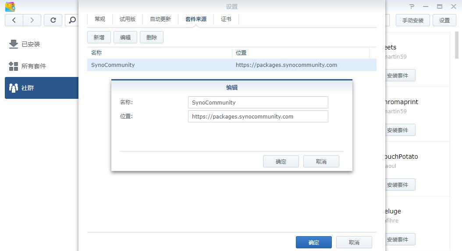Maximize the Package Center window
The image size is (462, 251).
click(440, 7)
